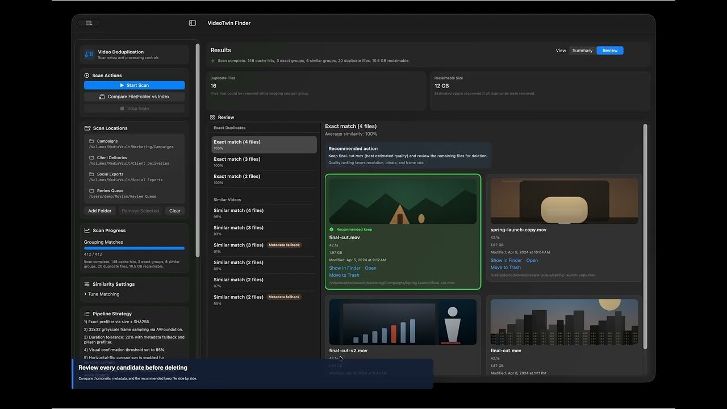Click the Pipeline Strategy list icon
The image size is (727, 409).
(87, 314)
